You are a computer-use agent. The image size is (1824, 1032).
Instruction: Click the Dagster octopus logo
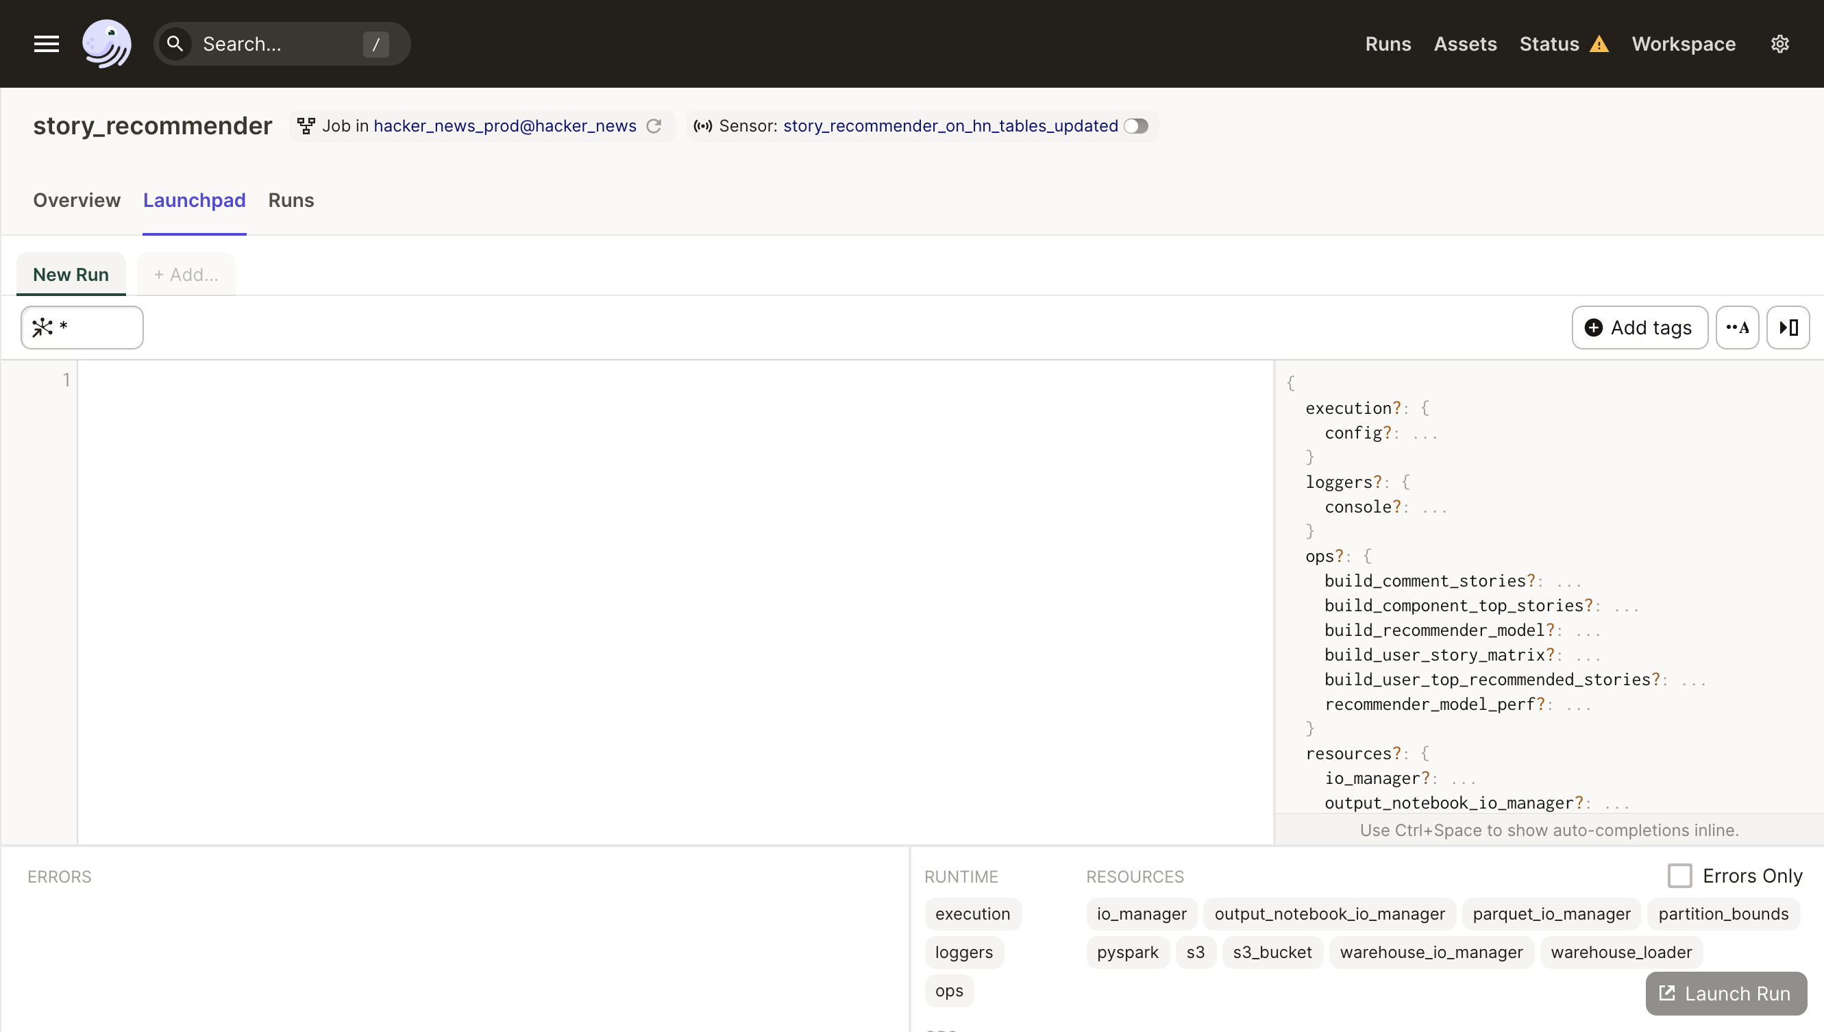(x=106, y=44)
